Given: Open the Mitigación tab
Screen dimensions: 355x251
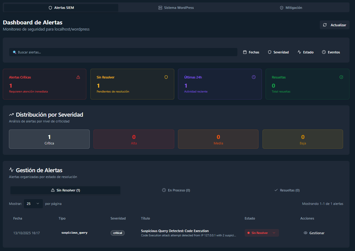Looking at the screenshot, I should (291, 8).
